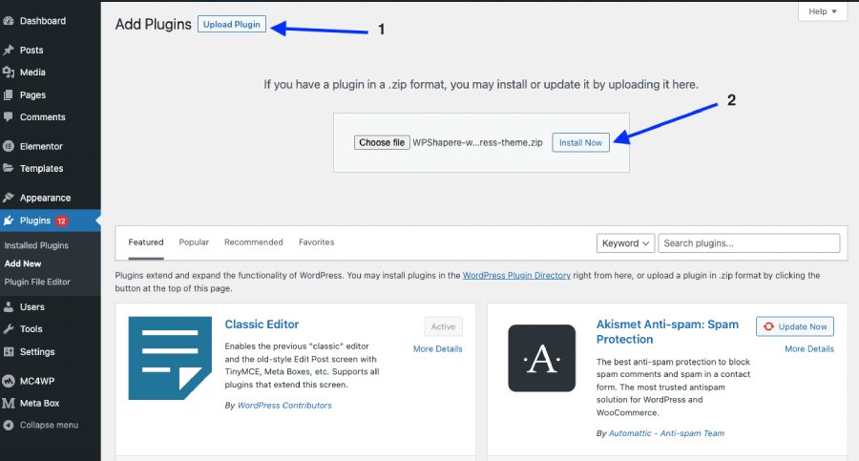Switch to the Recommended tab
Image resolution: width=859 pixels, height=461 pixels.
click(x=254, y=242)
